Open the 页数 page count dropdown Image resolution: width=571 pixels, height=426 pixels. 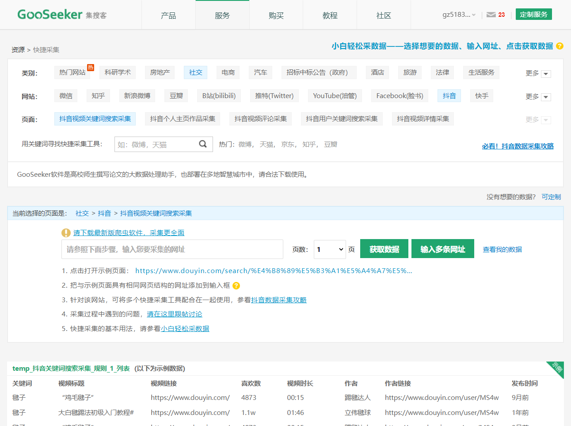coord(330,249)
